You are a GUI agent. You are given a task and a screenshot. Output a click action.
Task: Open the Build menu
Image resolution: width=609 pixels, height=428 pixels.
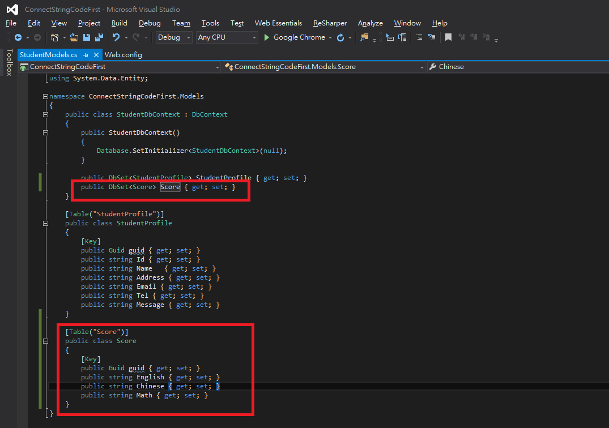(119, 23)
